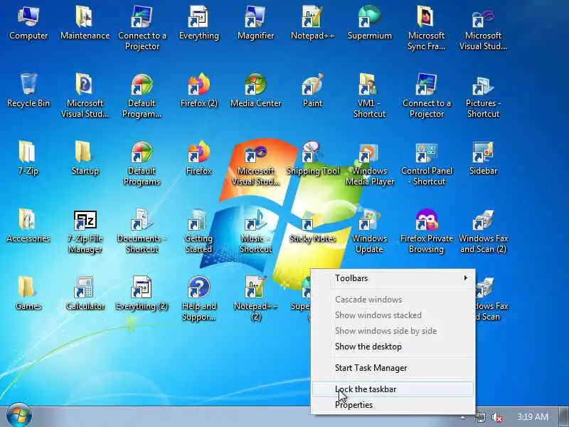Select the Microsoft Sync Fra... folder icon
The width and height of the screenshot is (569, 427).
[x=426, y=28]
